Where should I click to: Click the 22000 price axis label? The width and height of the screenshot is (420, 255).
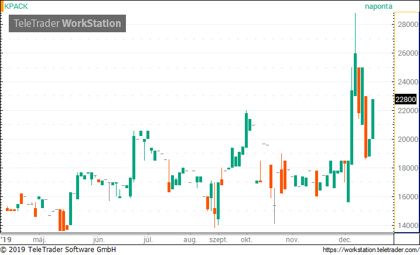click(408, 110)
